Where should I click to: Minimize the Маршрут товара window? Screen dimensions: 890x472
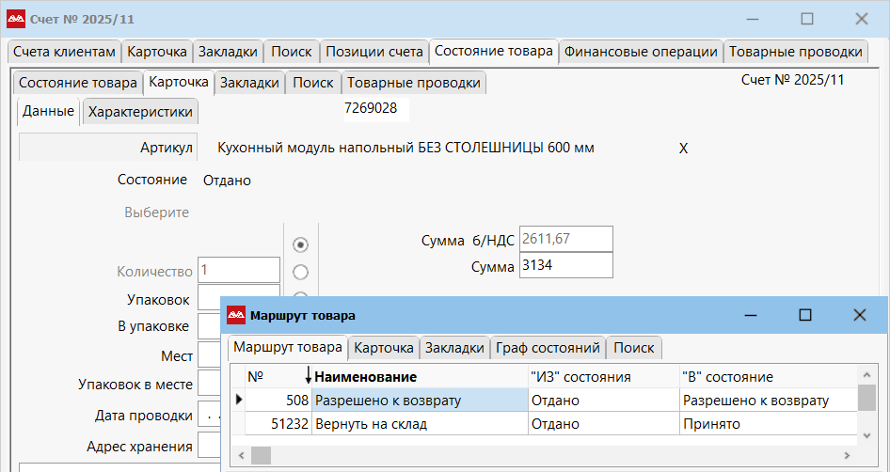point(751,315)
